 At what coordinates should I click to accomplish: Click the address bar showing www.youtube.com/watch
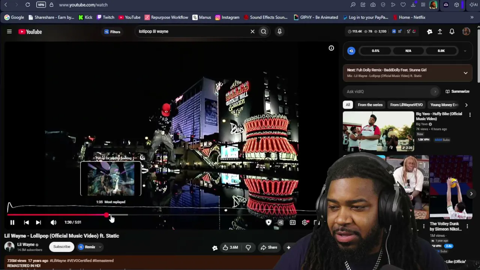tap(83, 5)
